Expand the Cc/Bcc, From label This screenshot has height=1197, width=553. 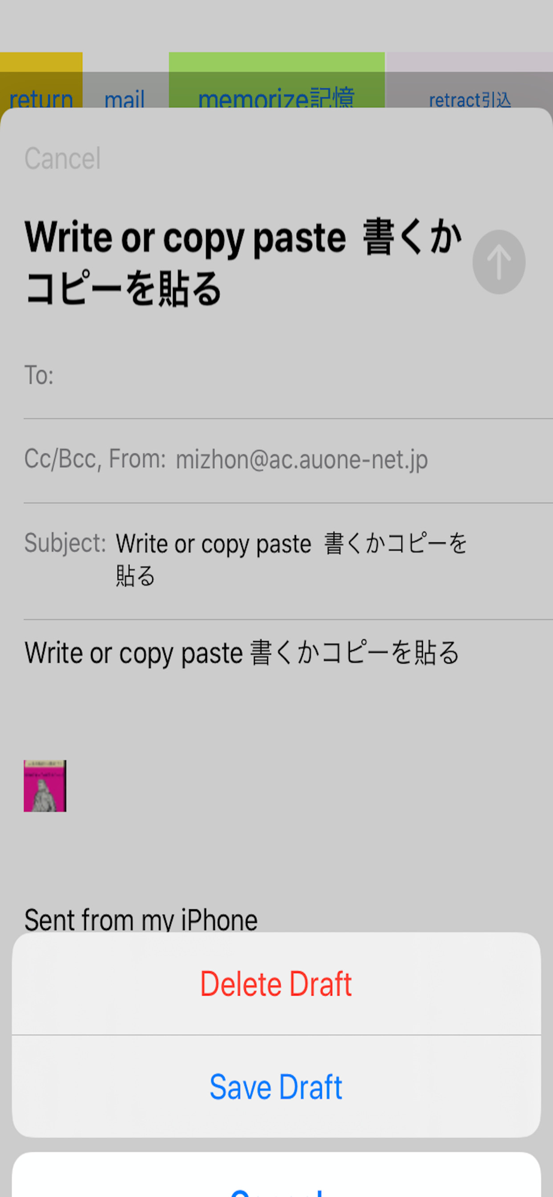pos(95,459)
